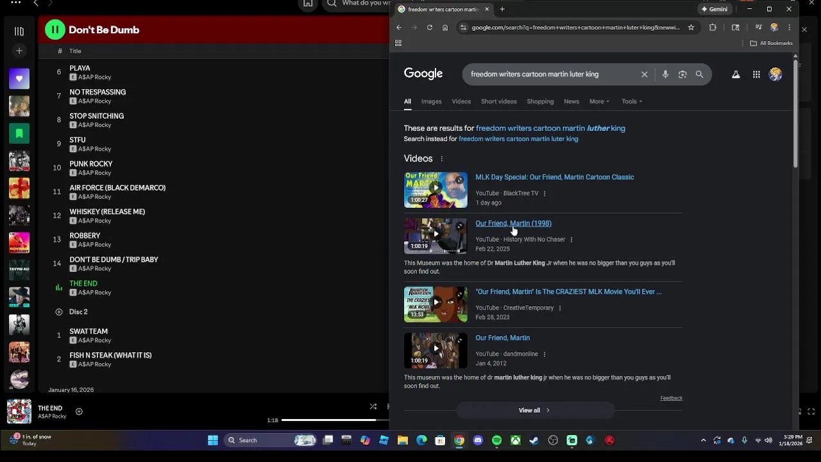Pause the Don't Be Dumb album in Spotify
Screen dimensions: 821x462
[x=55, y=30]
